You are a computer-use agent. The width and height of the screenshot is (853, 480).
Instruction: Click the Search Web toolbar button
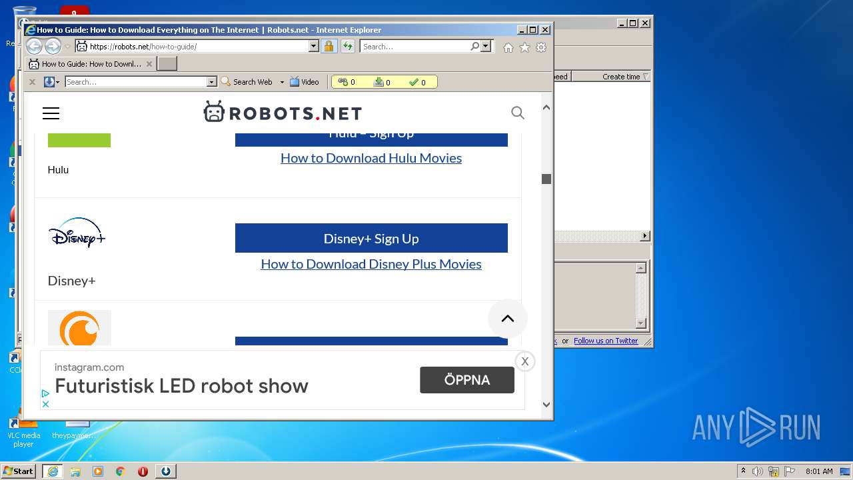(247, 82)
